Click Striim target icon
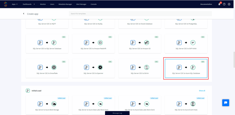Screen dimensions: 235x115 click(x=147, y=67)
